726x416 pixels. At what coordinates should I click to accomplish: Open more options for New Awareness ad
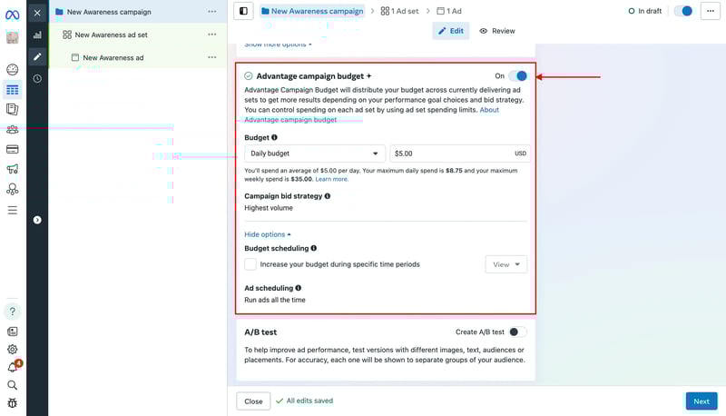(x=212, y=57)
